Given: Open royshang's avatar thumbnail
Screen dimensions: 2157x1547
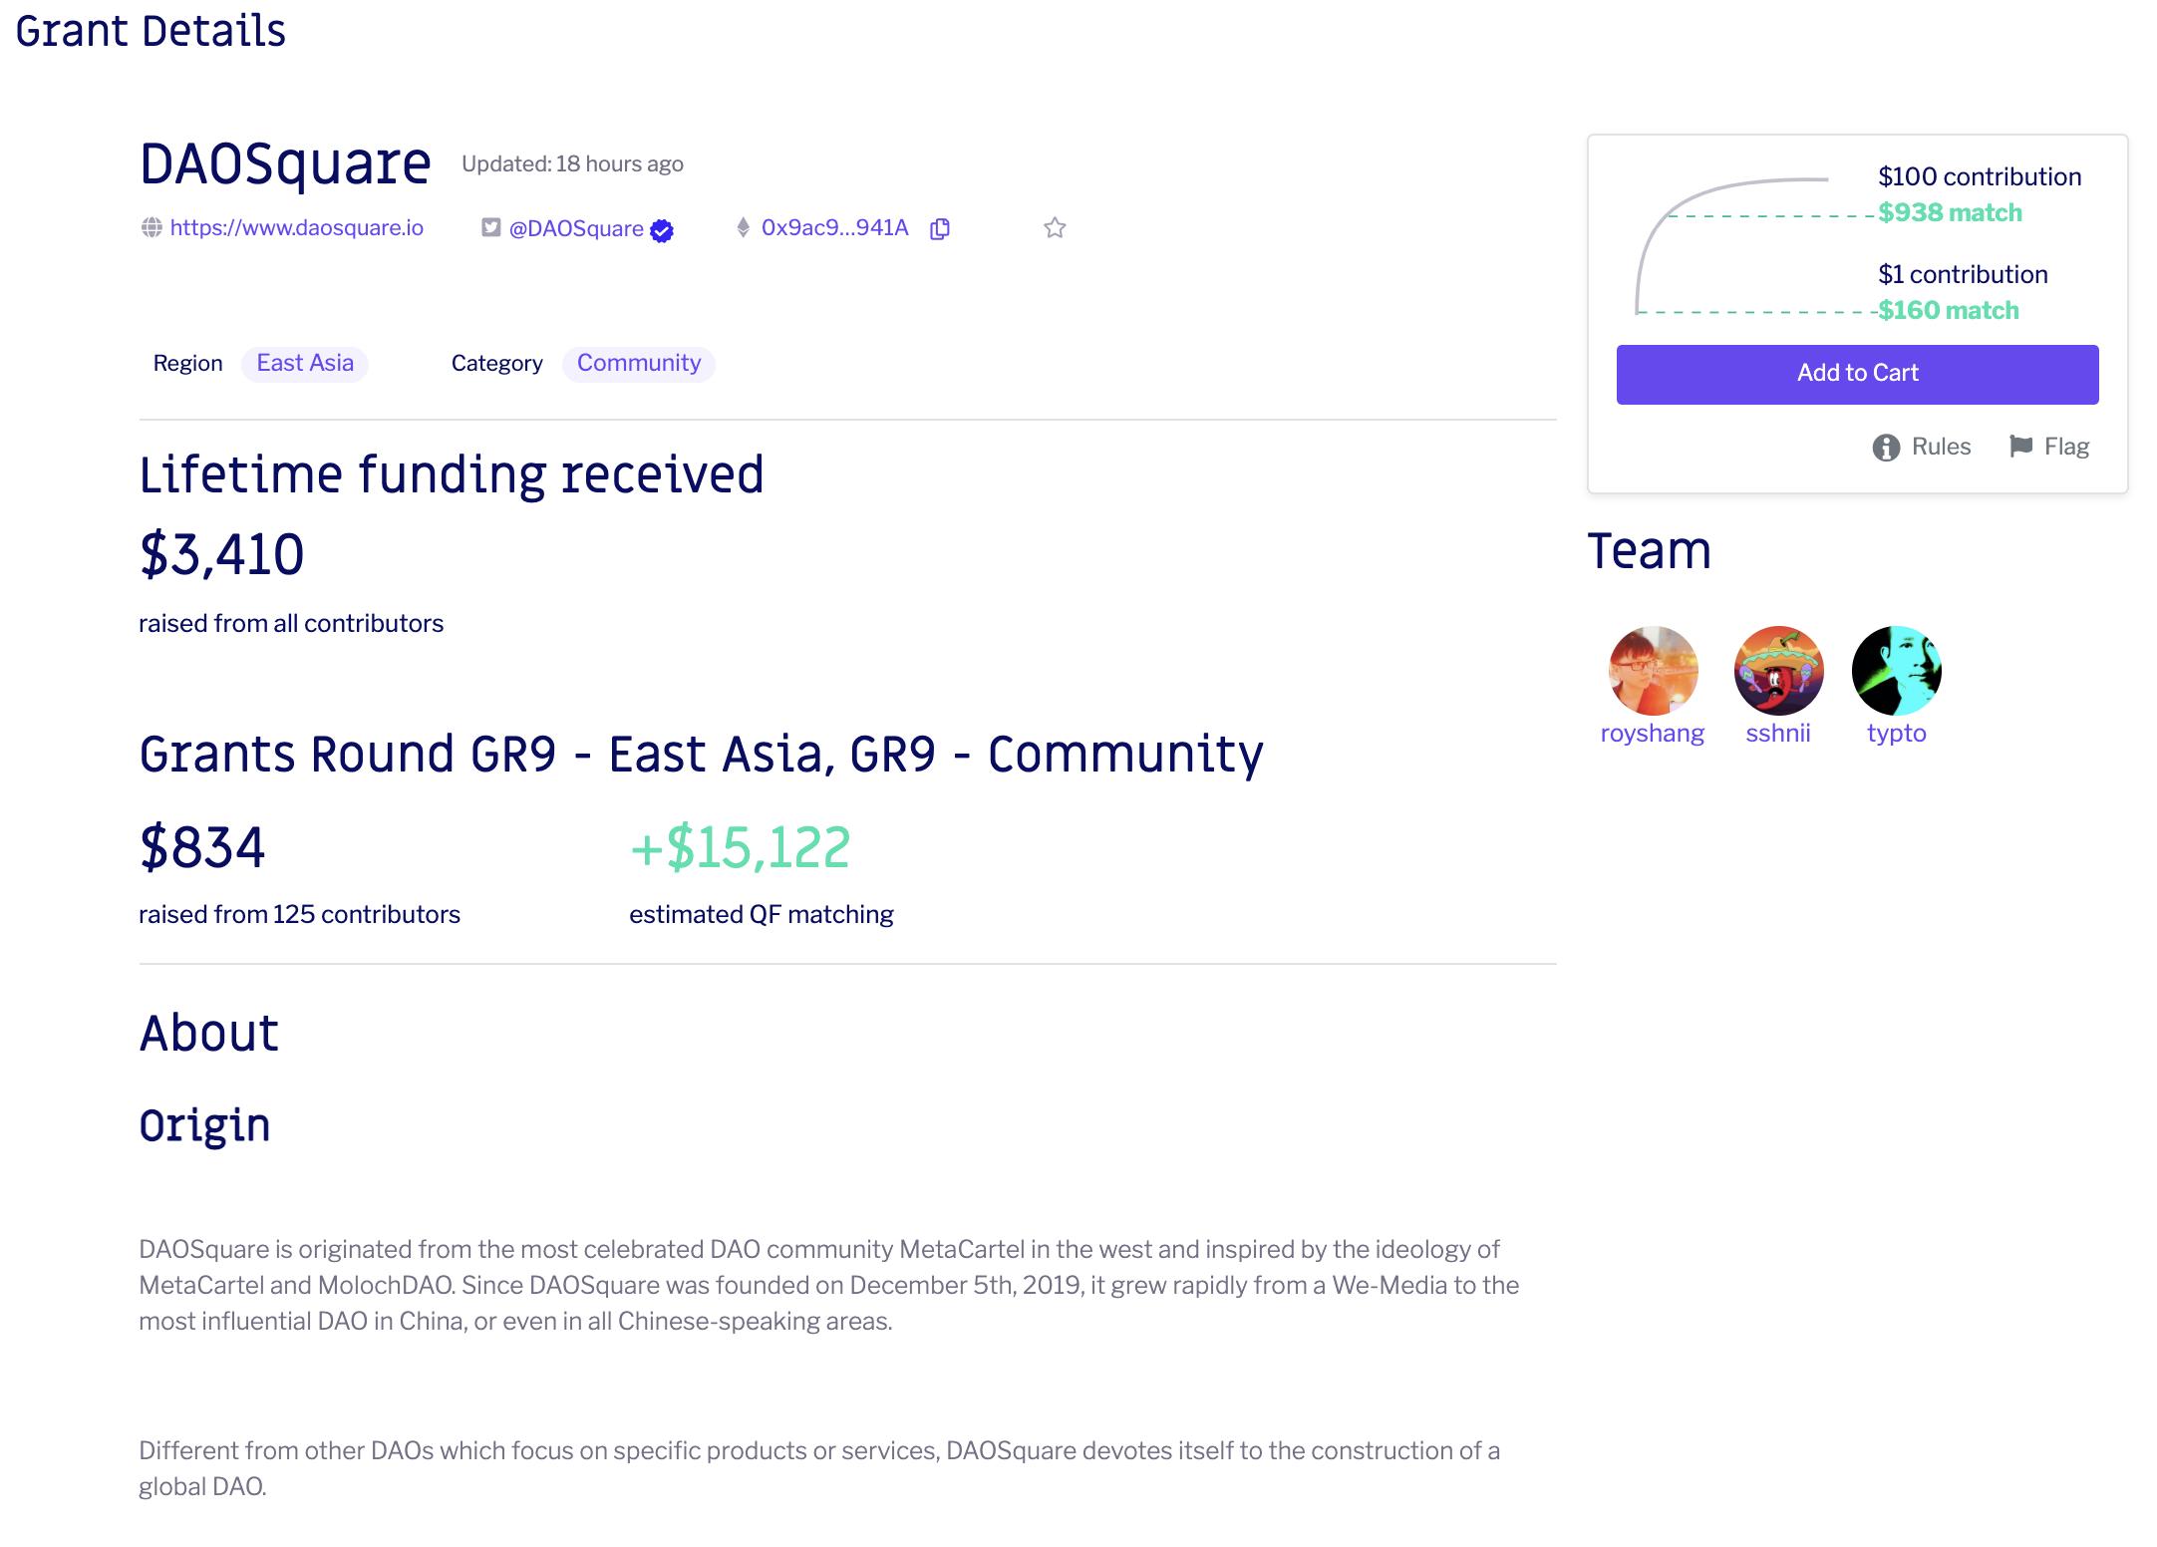Looking at the screenshot, I should click(1653, 670).
